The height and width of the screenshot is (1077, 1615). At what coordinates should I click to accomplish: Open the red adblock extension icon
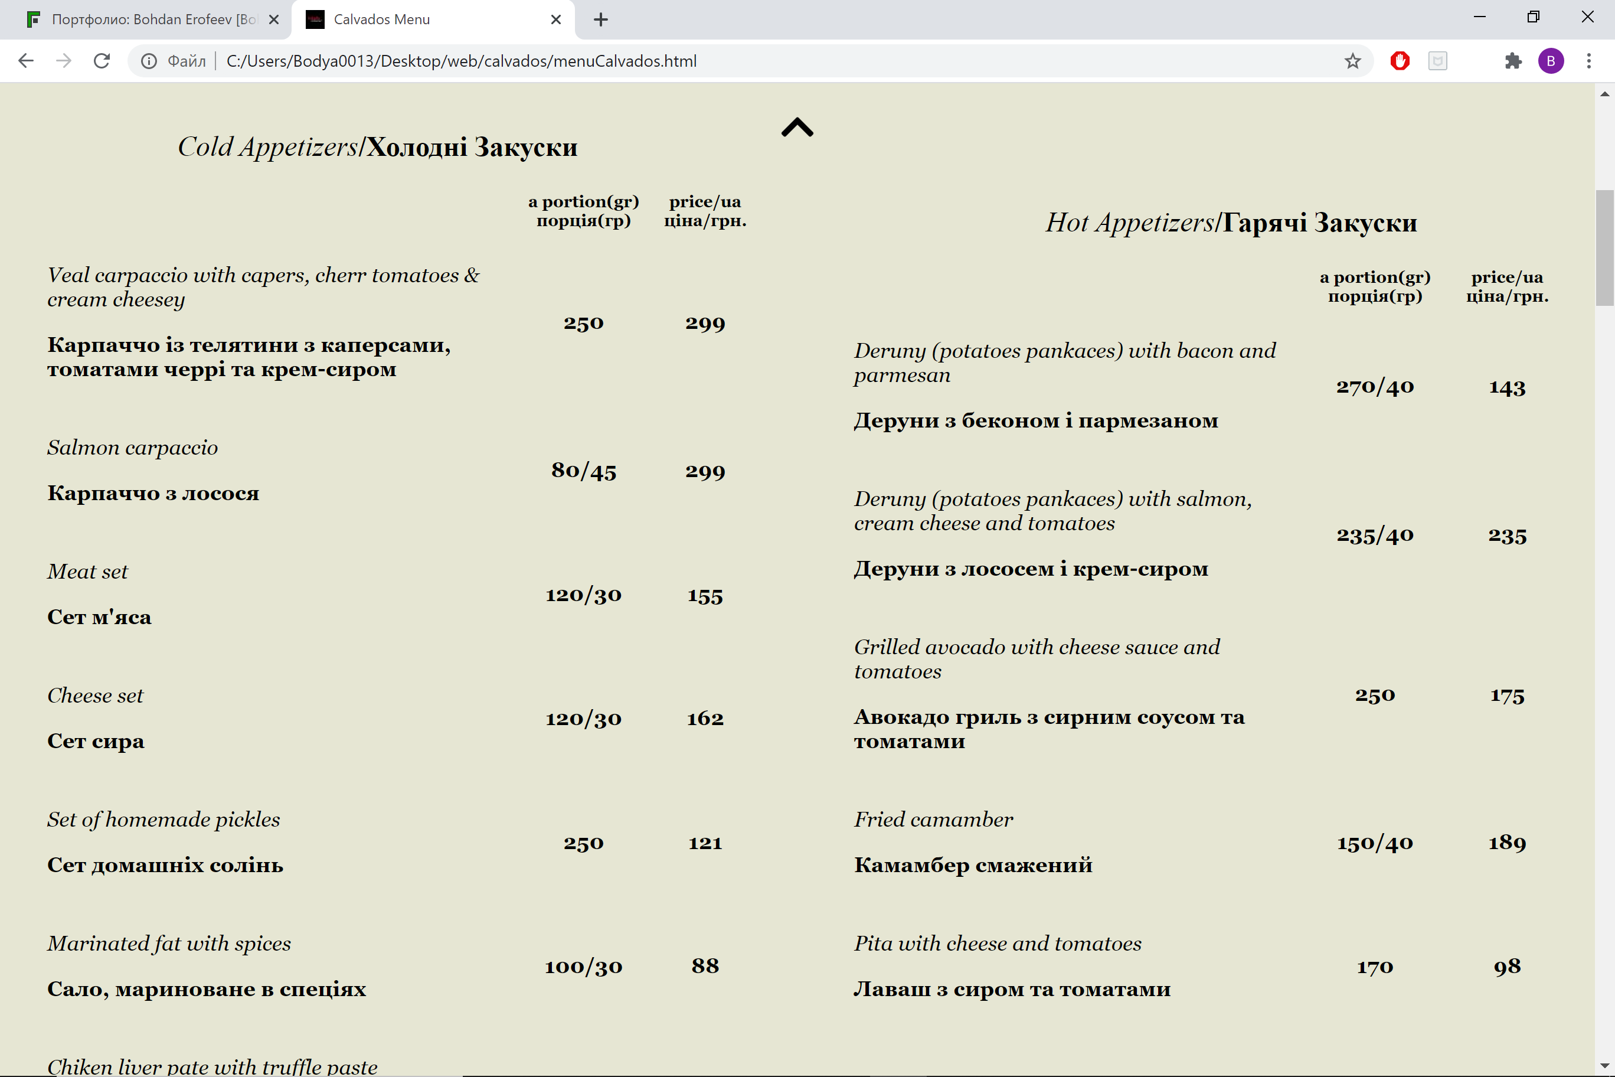(1400, 61)
